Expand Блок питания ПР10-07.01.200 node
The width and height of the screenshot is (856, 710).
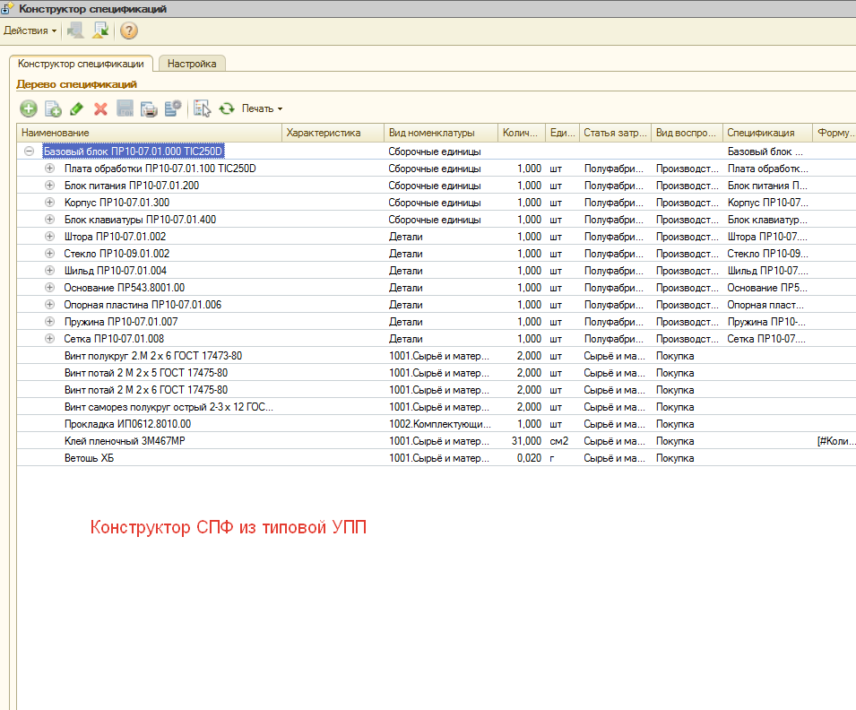pos(49,186)
